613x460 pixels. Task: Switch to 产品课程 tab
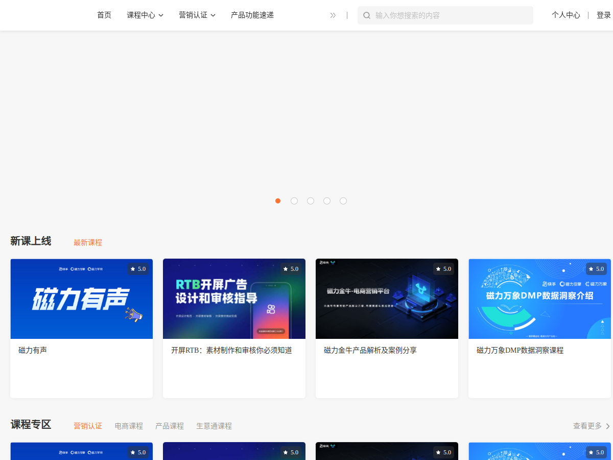(170, 426)
